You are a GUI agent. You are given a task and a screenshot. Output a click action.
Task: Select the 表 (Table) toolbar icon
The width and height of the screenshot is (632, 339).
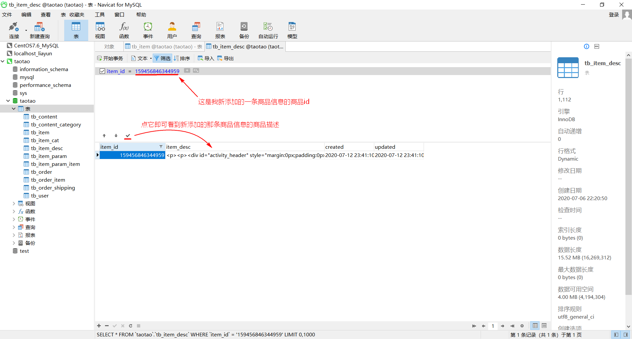pyautogui.click(x=76, y=30)
